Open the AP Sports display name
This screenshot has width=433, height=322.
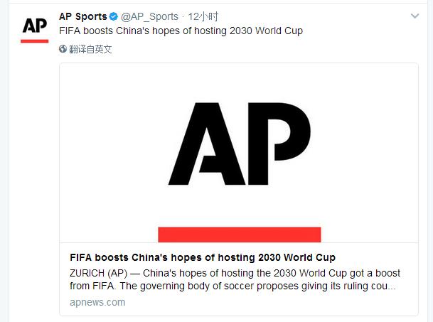pos(82,16)
